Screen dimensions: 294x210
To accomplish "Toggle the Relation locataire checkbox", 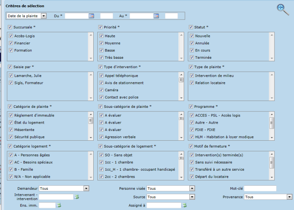I will pyautogui.click(x=192, y=83).
